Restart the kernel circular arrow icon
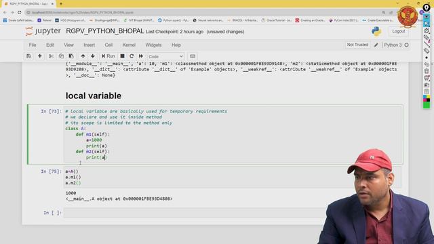The image size is (434, 244). click(x=132, y=56)
